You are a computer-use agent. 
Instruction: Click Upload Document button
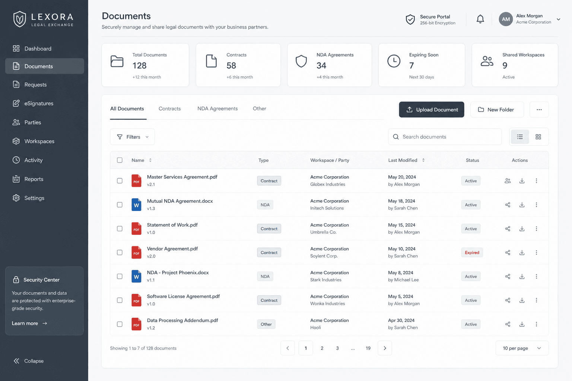(432, 109)
